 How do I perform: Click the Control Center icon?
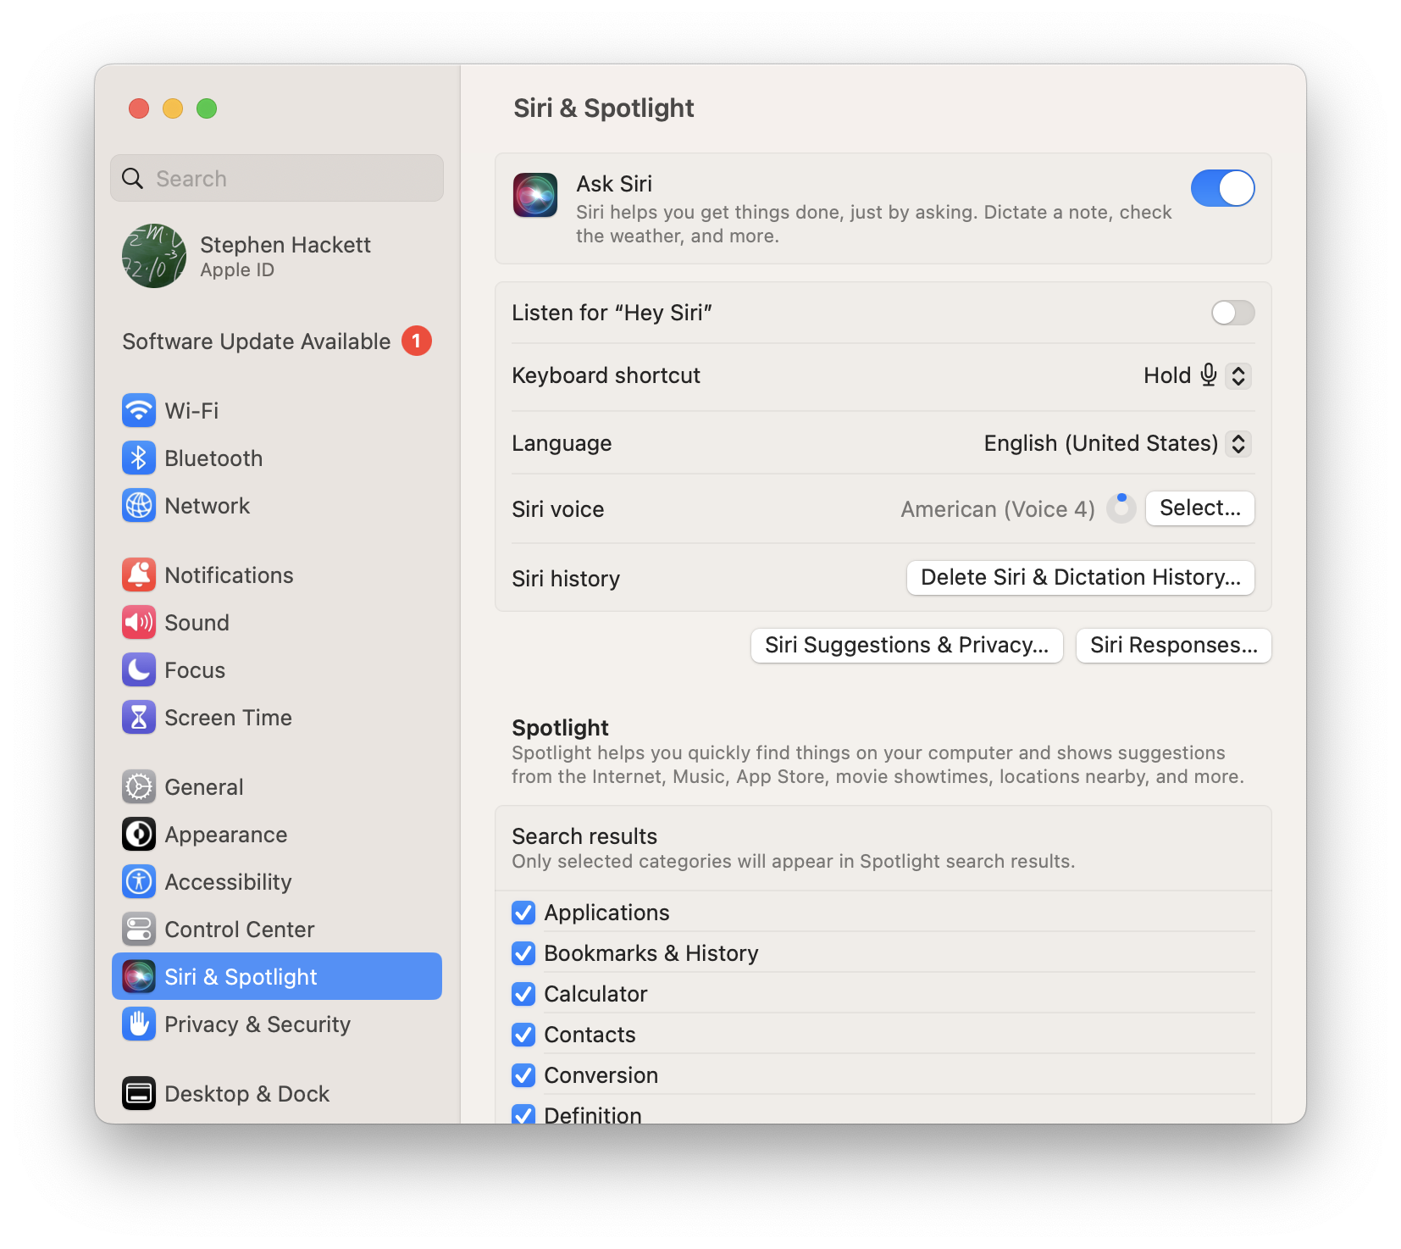point(139,930)
